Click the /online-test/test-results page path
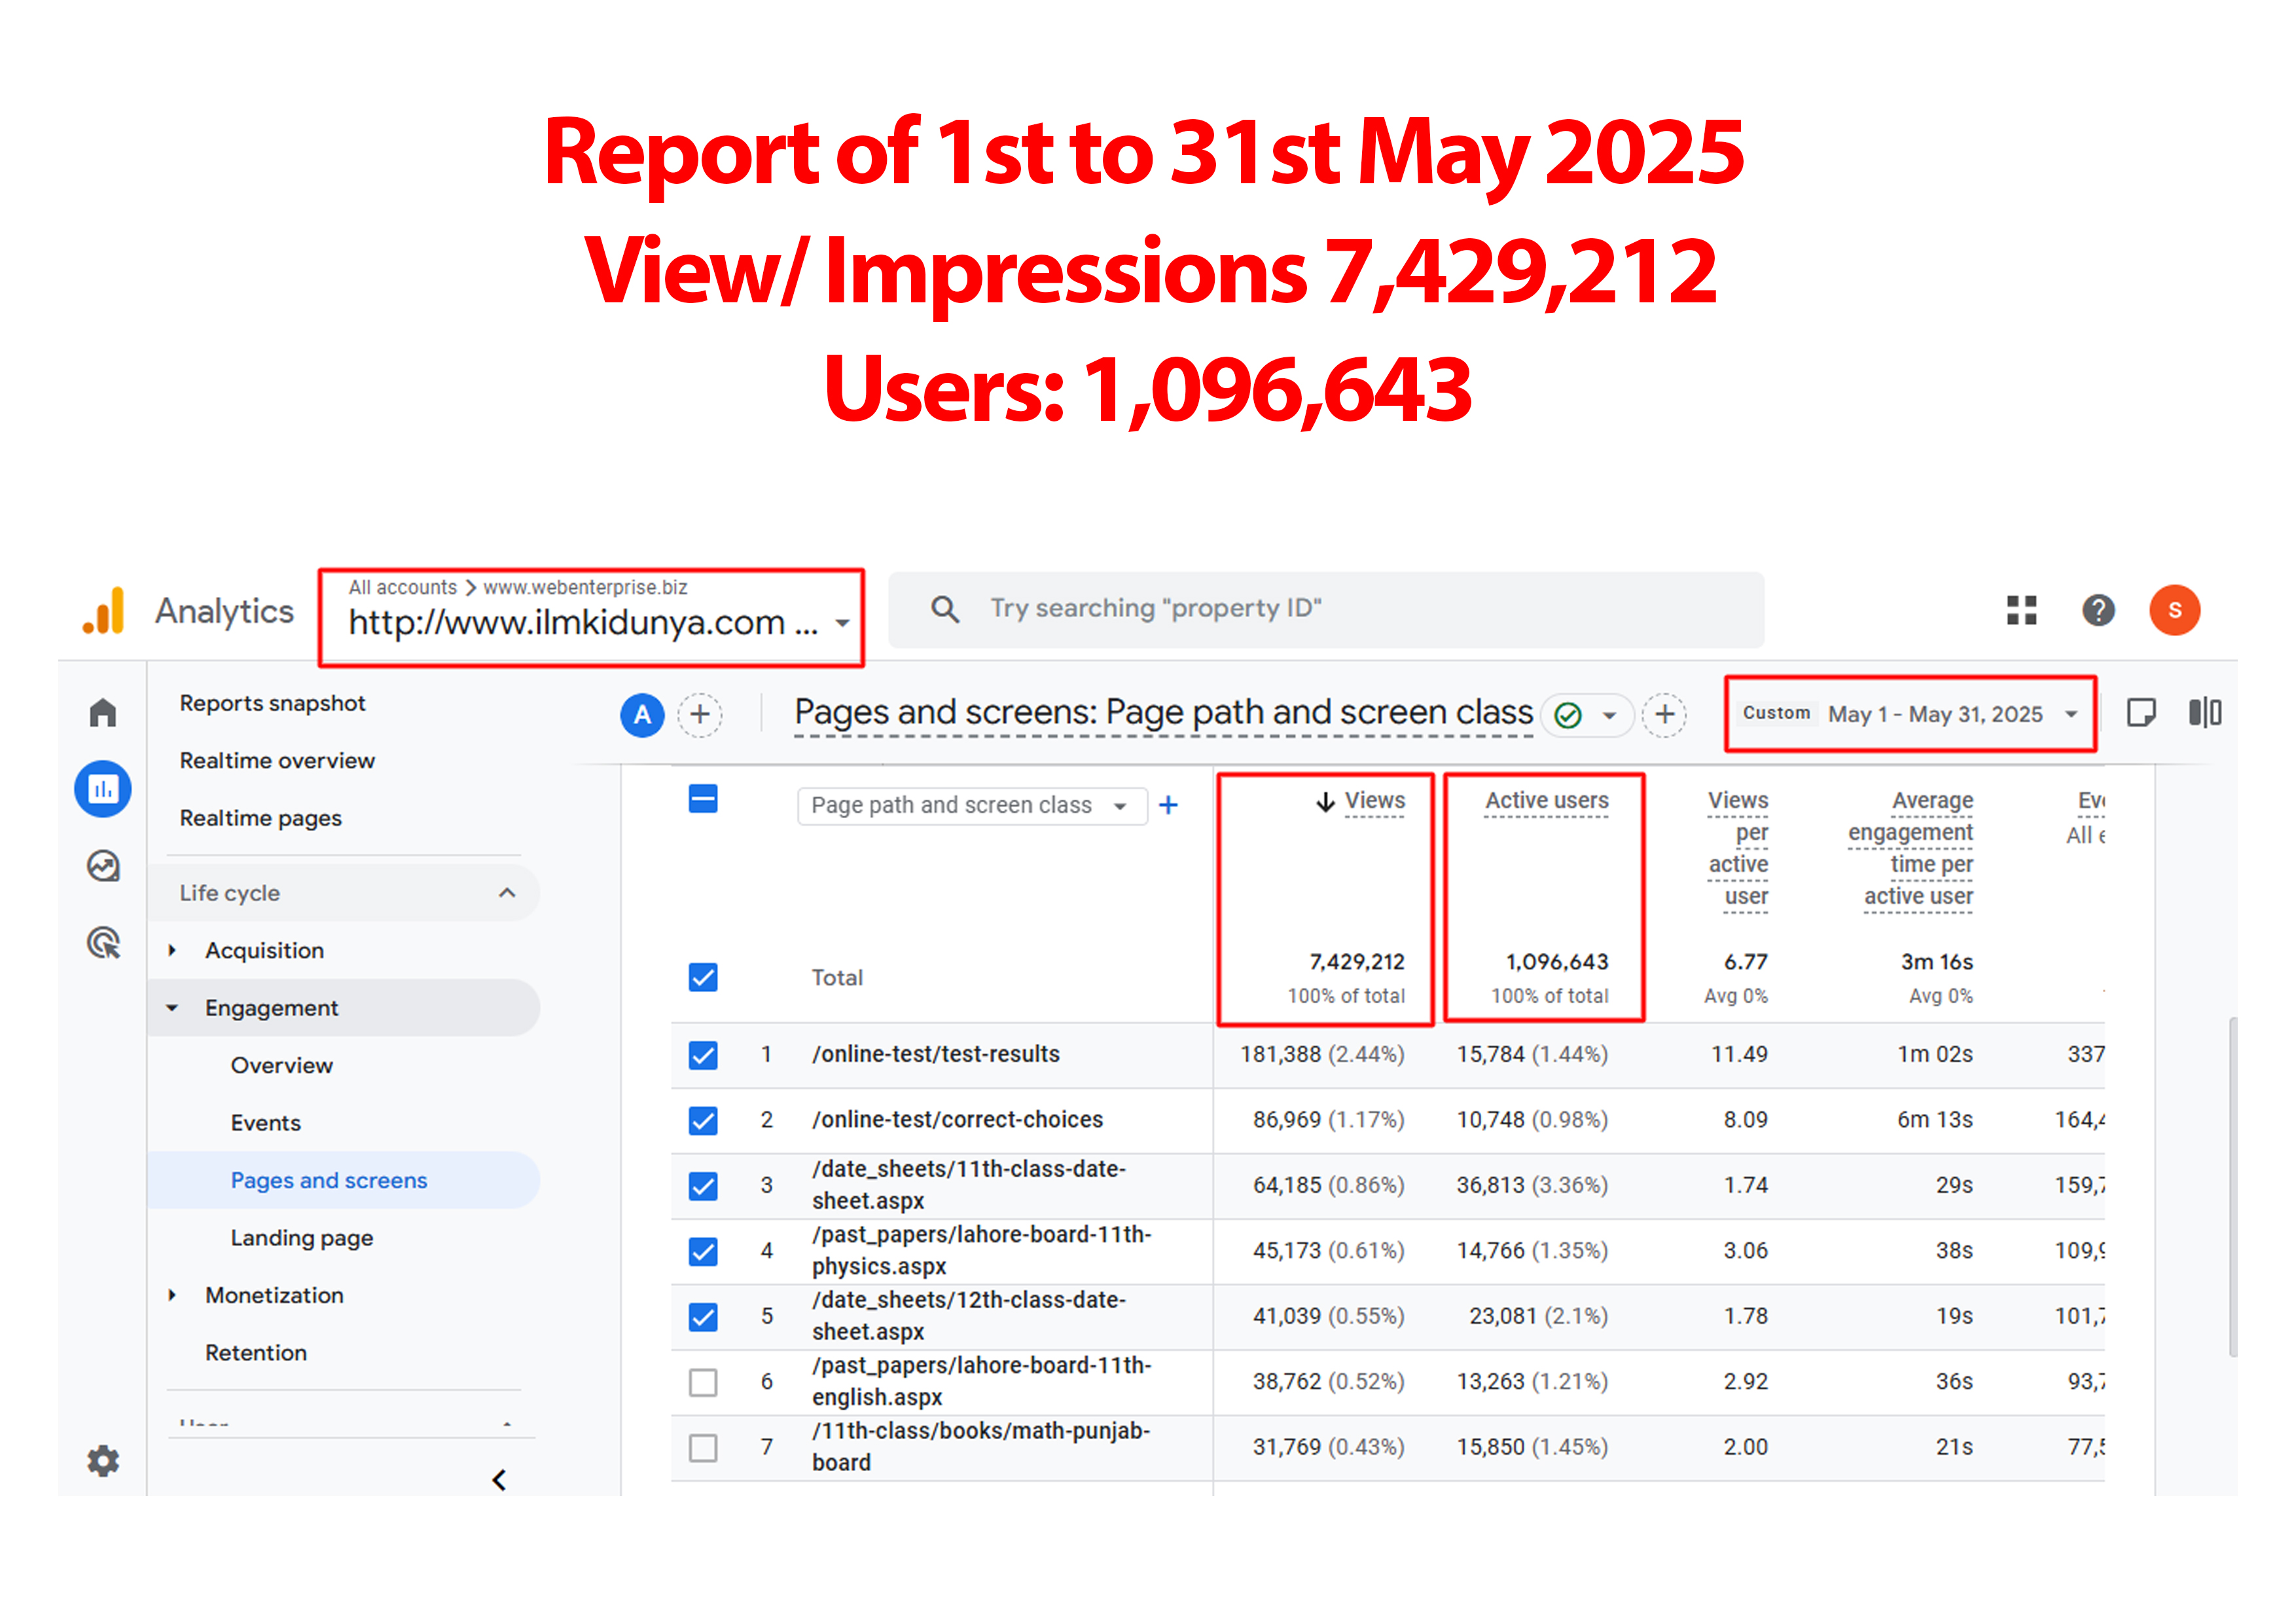Screen dimensions: 2296x1623 click(x=935, y=1054)
